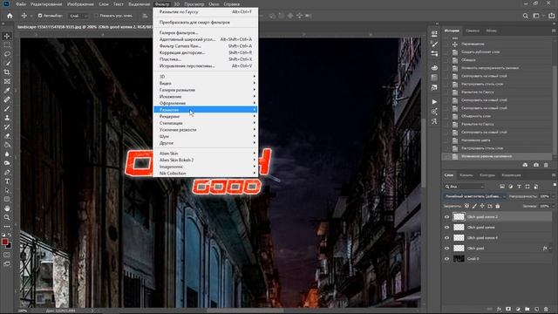Click the Opacity percentage field
558x314 pixels.
click(544, 196)
